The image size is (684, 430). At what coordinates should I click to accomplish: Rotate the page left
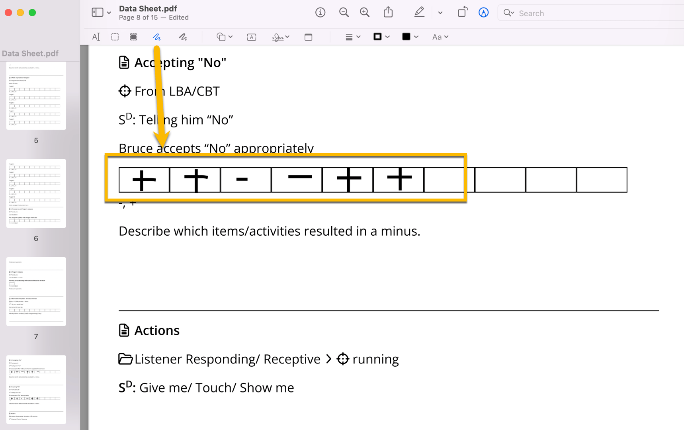point(462,12)
